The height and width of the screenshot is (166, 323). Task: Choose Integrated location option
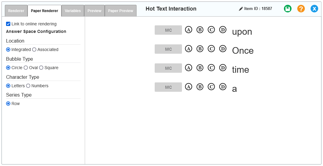pyautogui.click(x=8, y=49)
